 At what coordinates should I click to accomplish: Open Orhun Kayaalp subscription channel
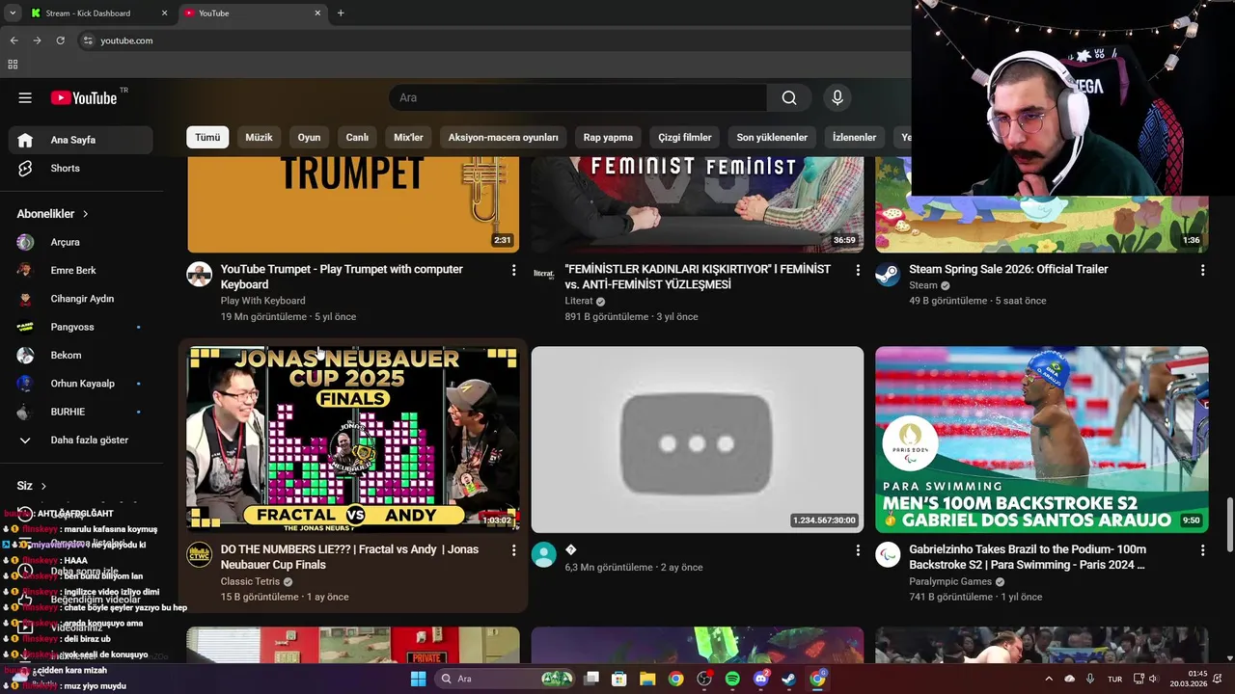[x=81, y=384]
